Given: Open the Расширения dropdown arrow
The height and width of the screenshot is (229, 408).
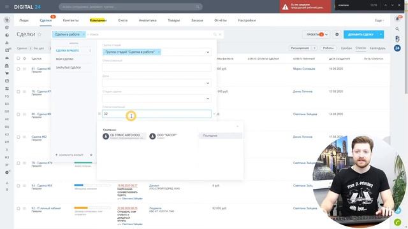Looking at the screenshot, I should click(314, 48).
